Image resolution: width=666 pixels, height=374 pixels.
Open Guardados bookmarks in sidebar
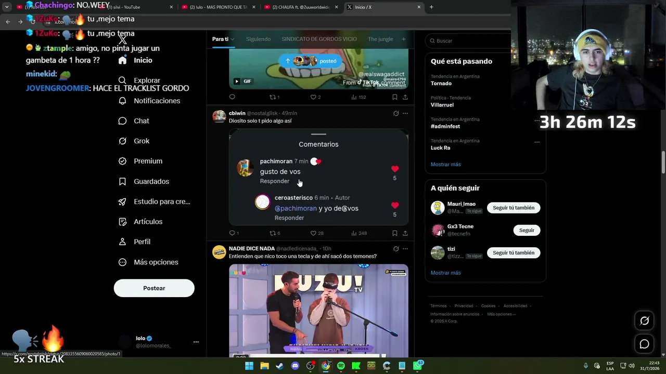pos(144,181)
